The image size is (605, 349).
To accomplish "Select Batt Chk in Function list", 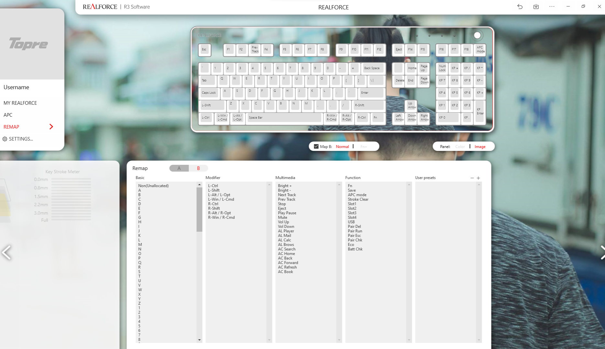I will 355,249.
